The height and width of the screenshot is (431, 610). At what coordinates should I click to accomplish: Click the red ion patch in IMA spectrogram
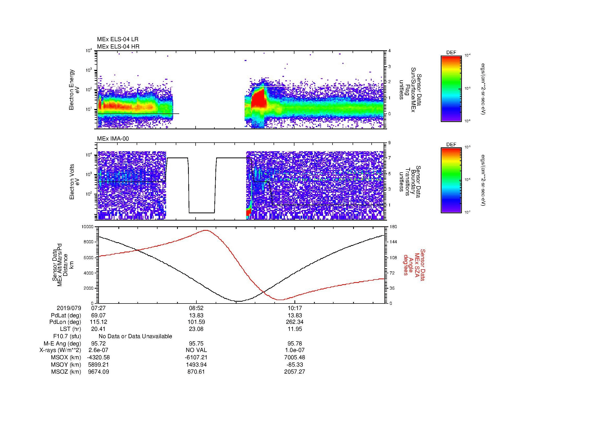tap(249, 212)
